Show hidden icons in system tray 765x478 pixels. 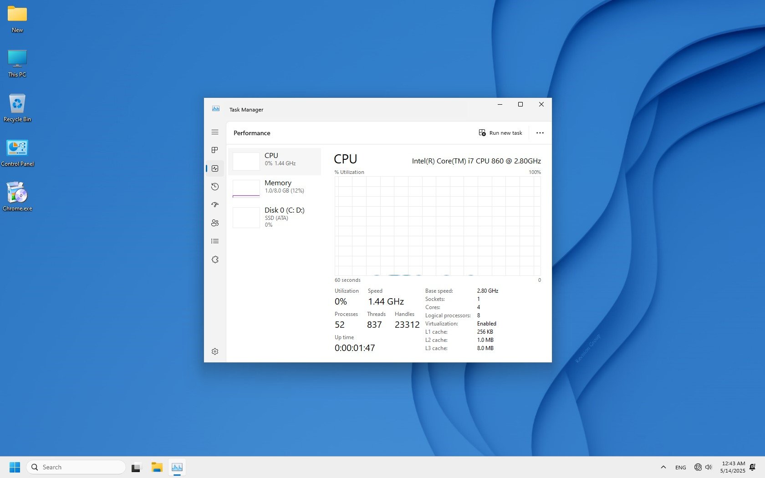[x=663, y=467]
